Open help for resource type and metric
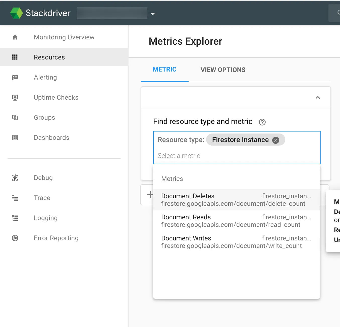This screenshot has width=340, height=327. pyautogui.click(x=262, y=122)
